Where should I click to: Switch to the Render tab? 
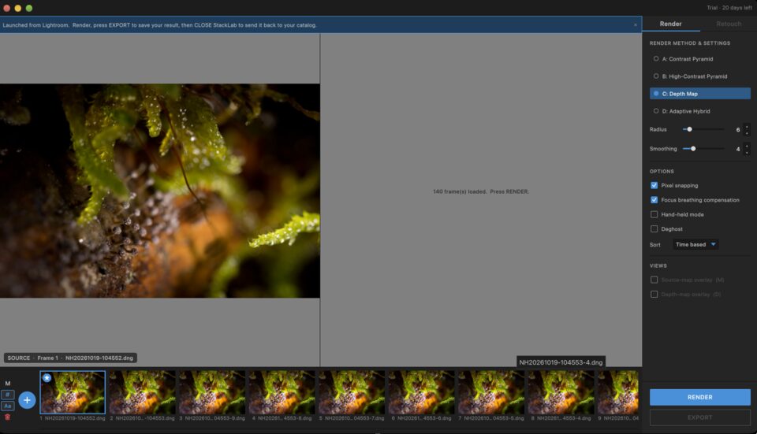tap(670, 24)
